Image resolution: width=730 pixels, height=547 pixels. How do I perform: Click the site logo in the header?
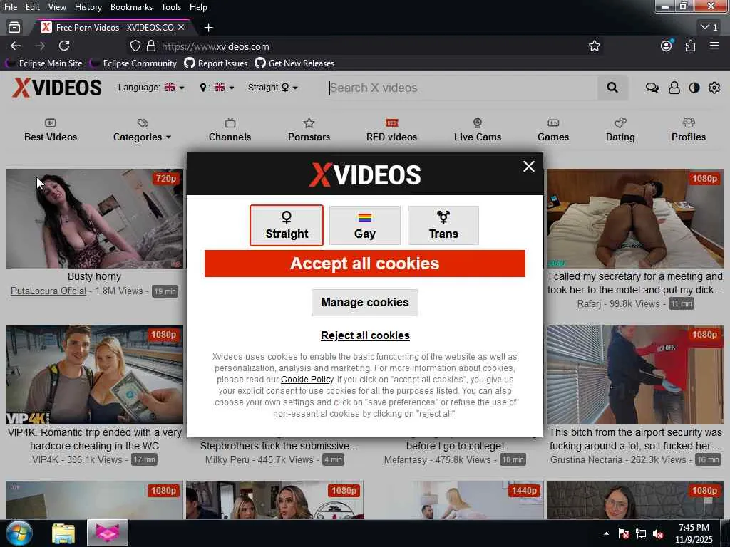tap(57, 88)
